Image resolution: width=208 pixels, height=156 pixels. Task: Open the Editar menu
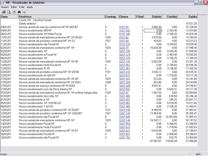(14, 7)
